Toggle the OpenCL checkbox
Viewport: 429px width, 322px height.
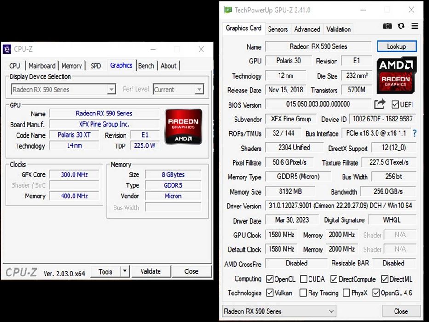270,279
